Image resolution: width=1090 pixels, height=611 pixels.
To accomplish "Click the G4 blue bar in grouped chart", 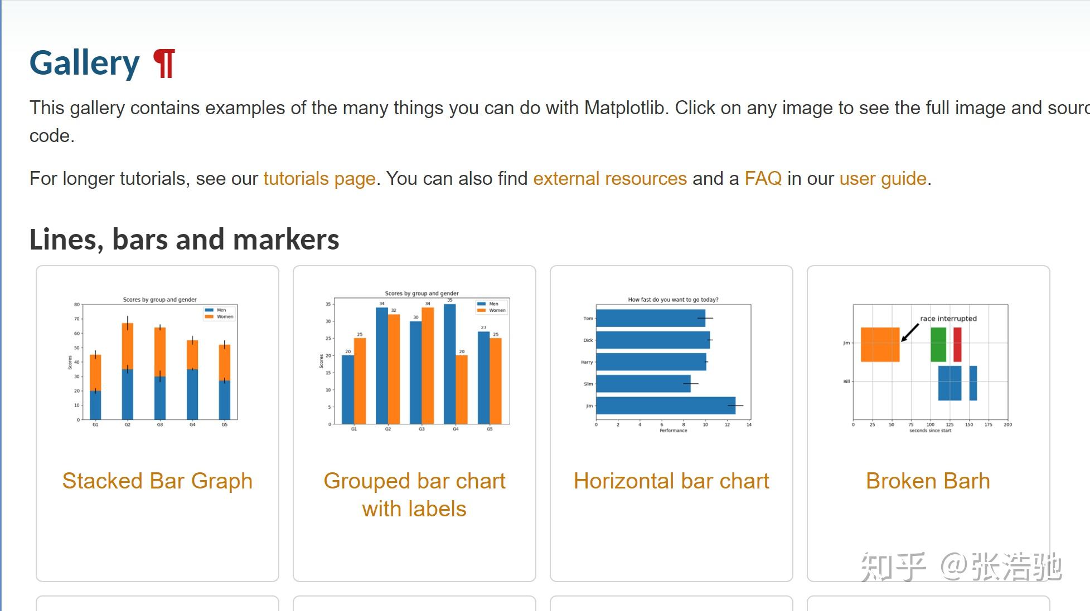I will pos(449,364).
